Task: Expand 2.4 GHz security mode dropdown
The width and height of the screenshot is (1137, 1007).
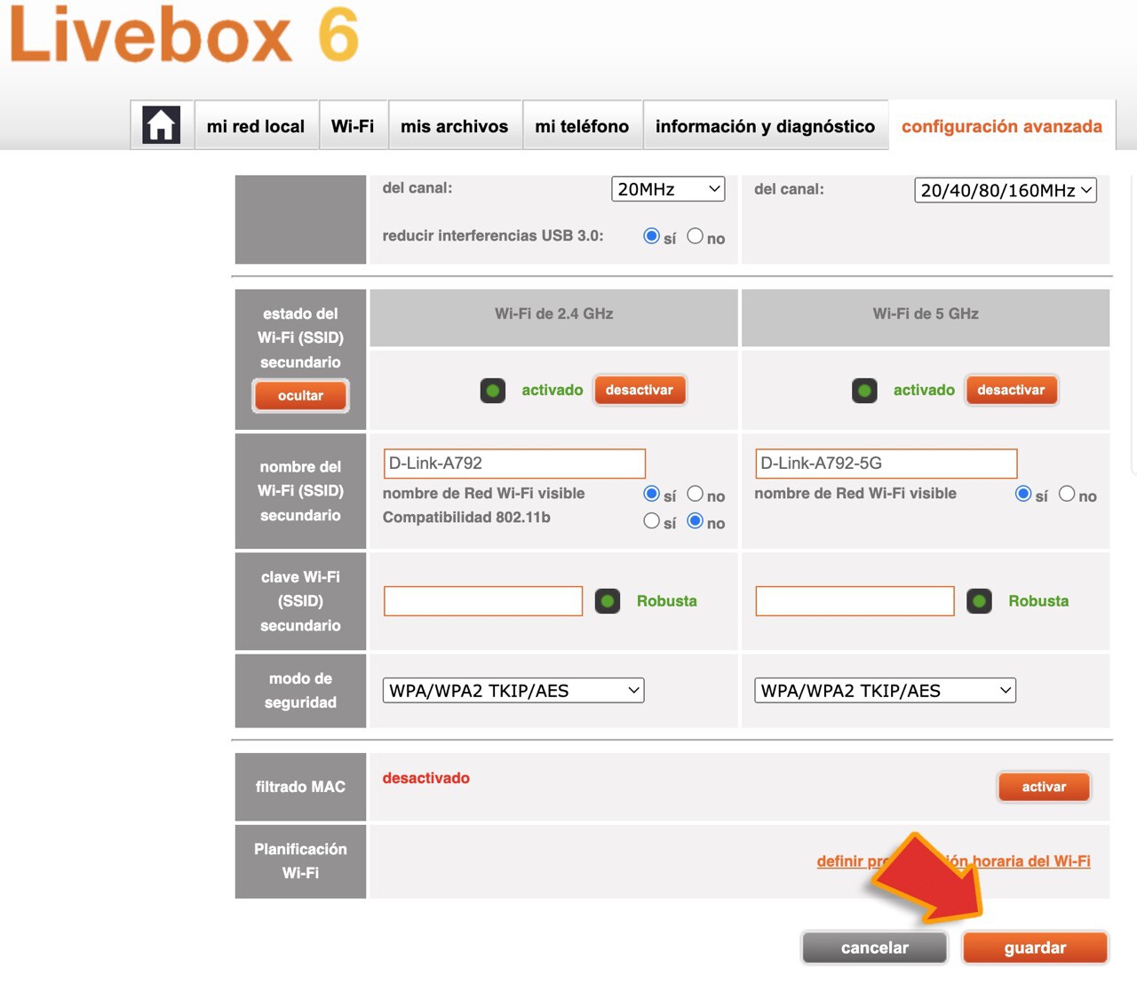Action: (513, 691)
